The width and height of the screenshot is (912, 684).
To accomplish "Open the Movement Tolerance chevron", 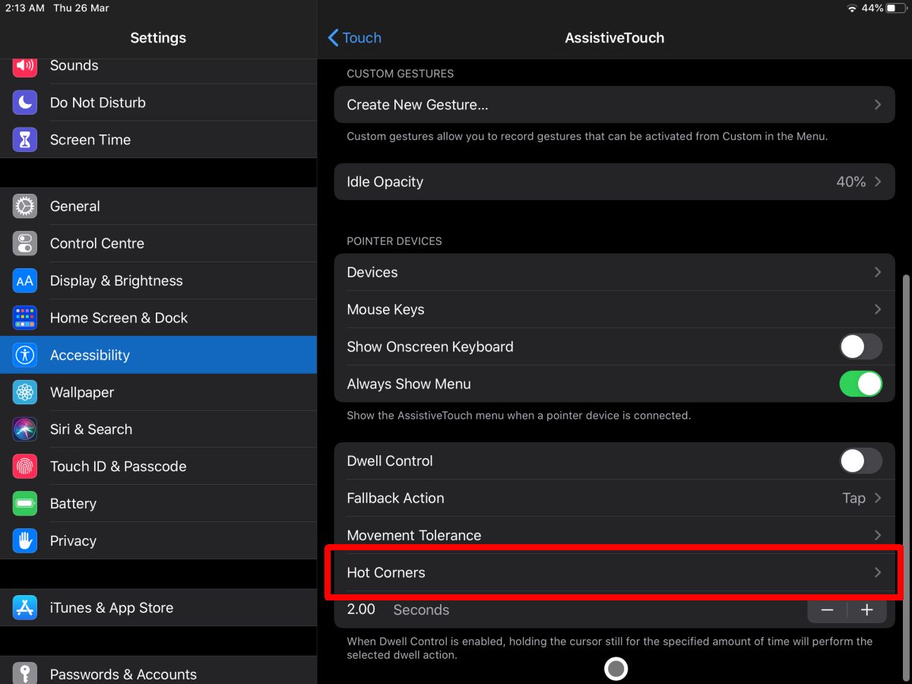I will (x=878, y=535).
